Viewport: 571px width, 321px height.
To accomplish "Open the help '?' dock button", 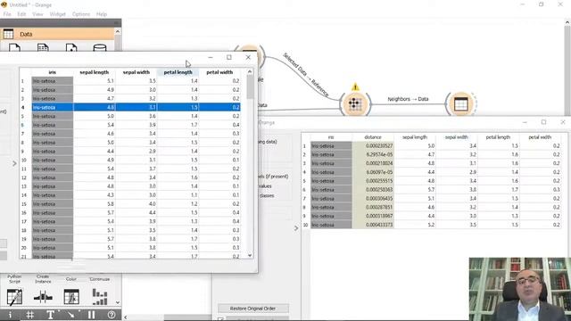I will 112,315.
